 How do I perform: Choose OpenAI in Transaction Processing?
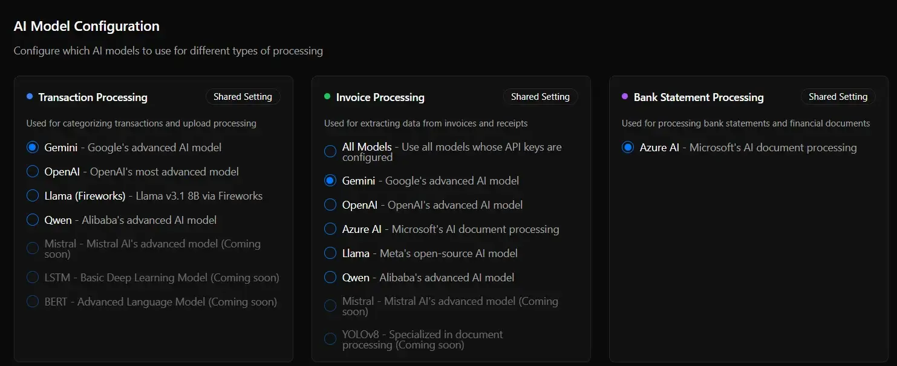(x=33, y=172)
